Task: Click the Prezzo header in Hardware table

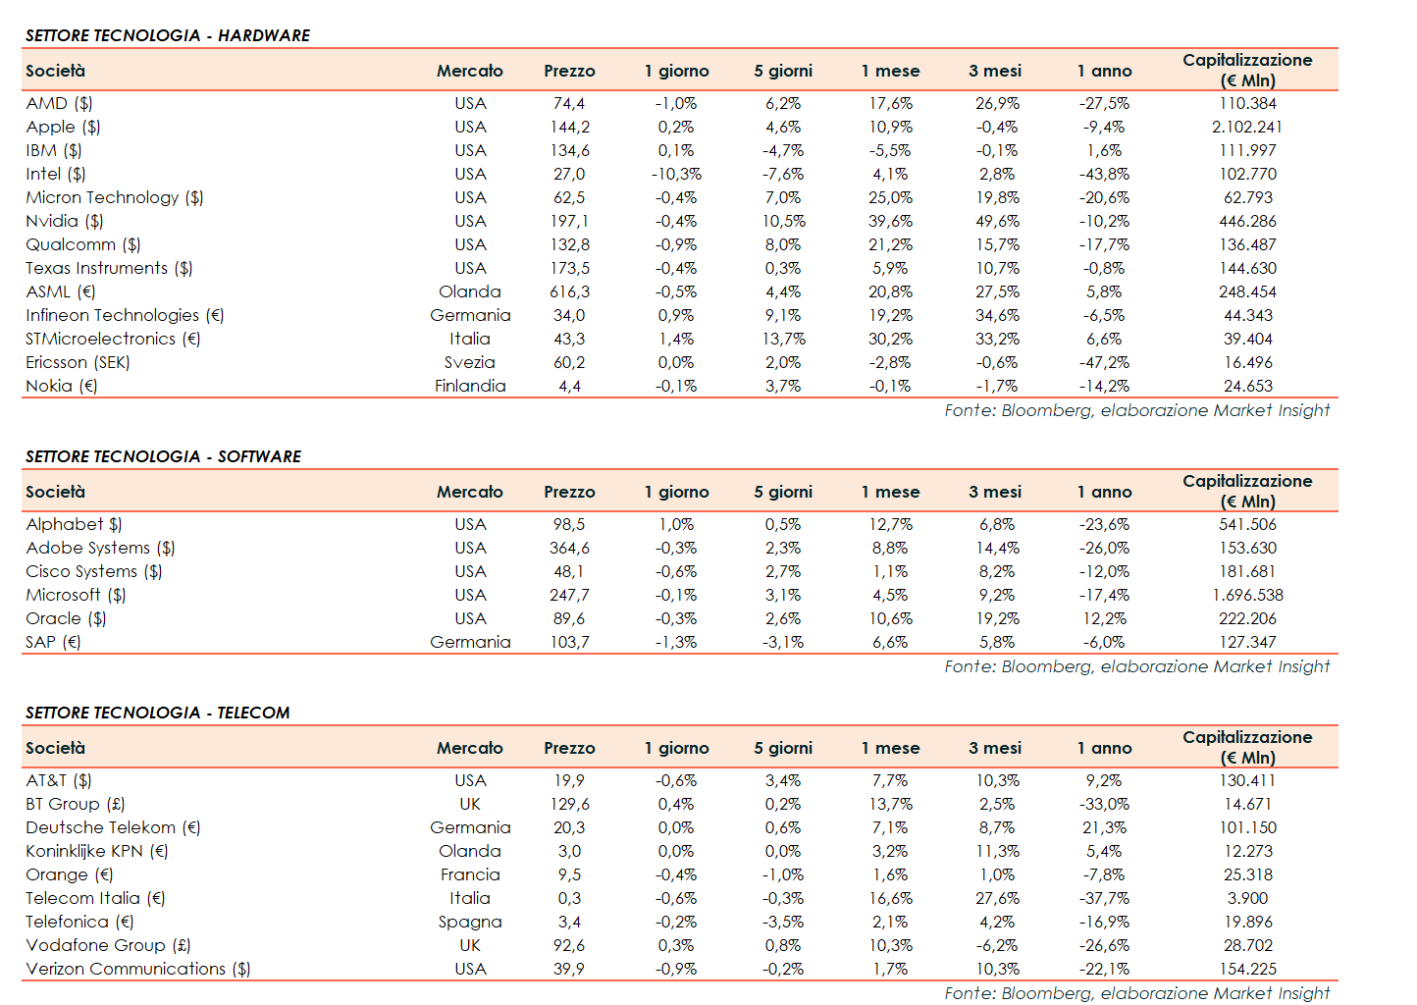Action: click(569, 71)
